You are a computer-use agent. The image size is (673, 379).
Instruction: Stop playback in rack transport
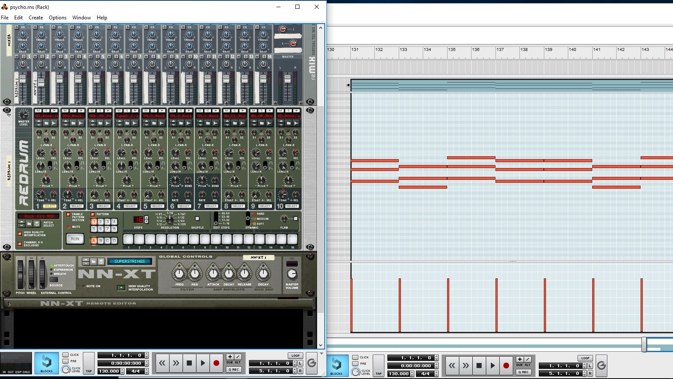click(x=189, y=363)
